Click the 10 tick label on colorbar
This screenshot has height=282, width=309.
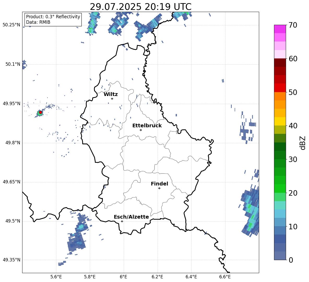[x=293, y=227]
